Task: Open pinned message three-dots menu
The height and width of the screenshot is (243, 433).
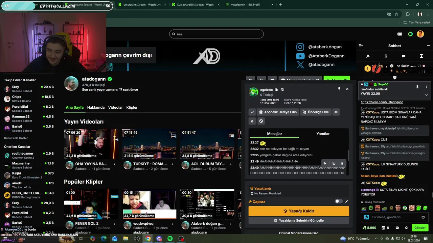Action: tap(426, 87)
